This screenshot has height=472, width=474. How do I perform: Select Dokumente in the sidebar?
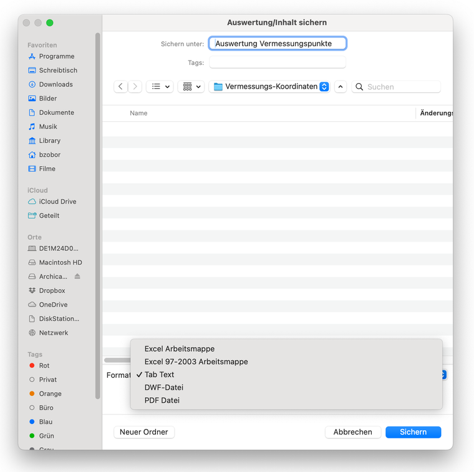[x=51, y=112]
